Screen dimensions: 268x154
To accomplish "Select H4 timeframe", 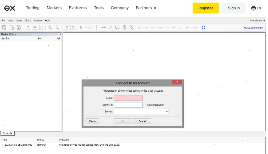I will [x=174, y=28].
